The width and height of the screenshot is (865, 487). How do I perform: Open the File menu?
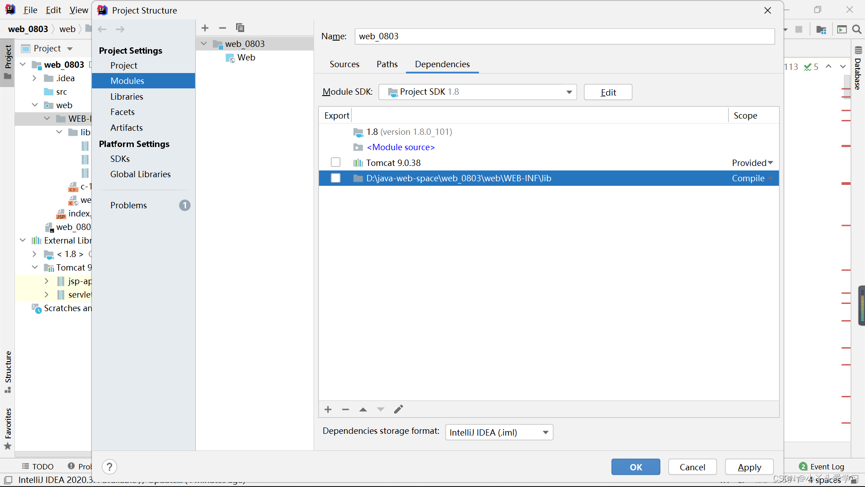point(30,10)
